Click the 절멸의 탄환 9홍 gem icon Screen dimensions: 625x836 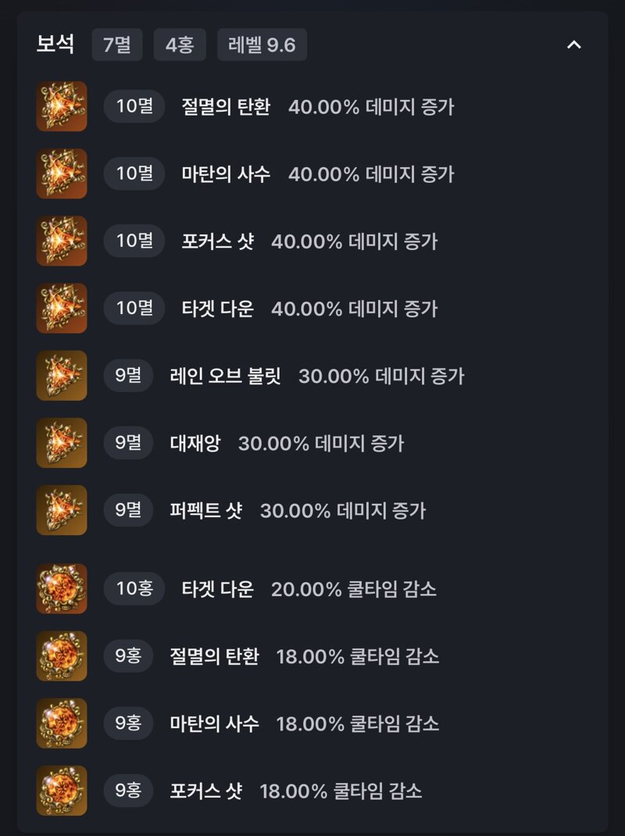[x=62, y=656]
